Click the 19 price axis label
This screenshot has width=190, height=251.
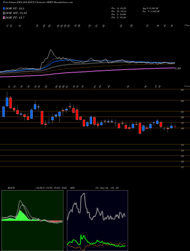(x=182, y=123)
